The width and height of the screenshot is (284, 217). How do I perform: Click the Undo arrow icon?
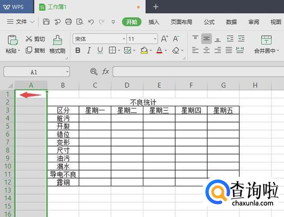(91, 22)
